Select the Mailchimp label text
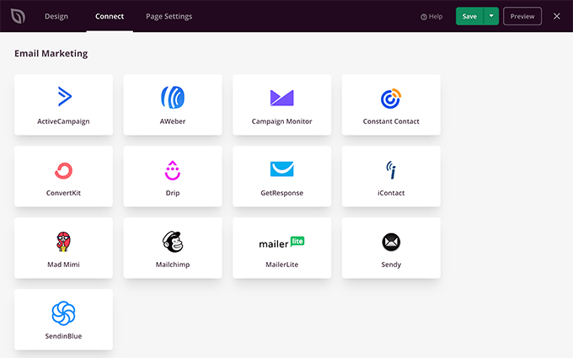This screenshot has width=573, height=358. coord(173,264)
